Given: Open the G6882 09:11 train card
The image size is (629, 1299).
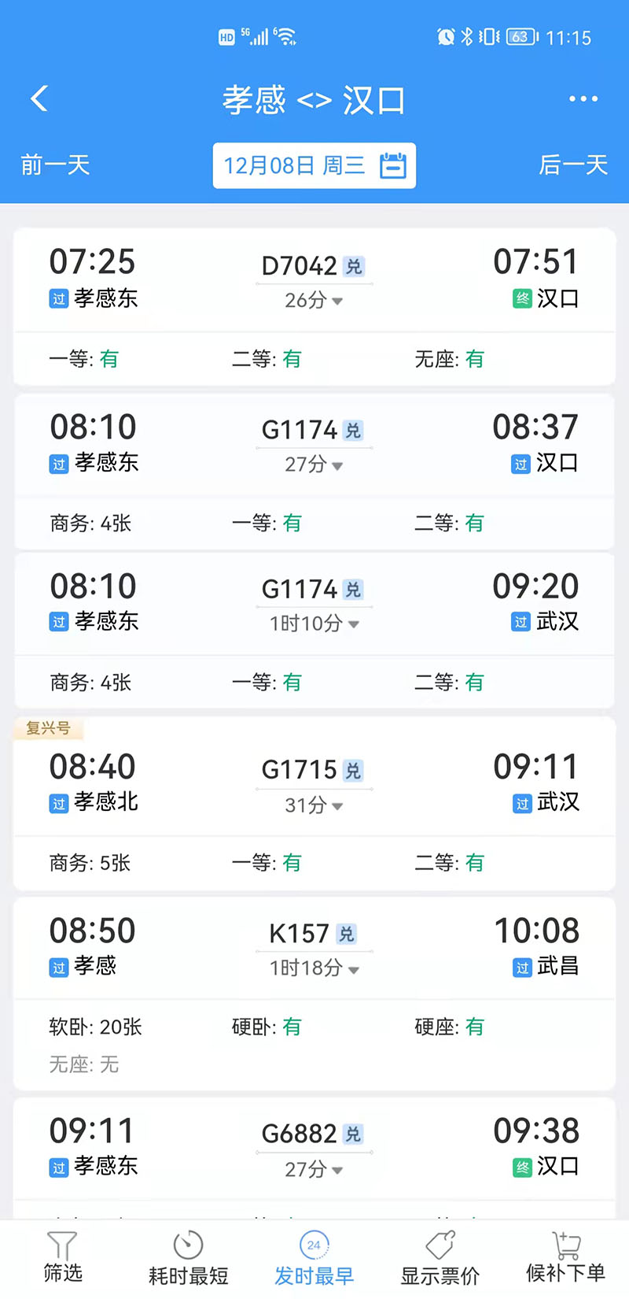Looking at the screenshot, I should 314,1149.
